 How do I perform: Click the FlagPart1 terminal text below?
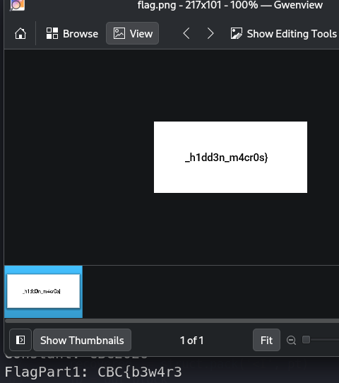click(x=93, y=372)
